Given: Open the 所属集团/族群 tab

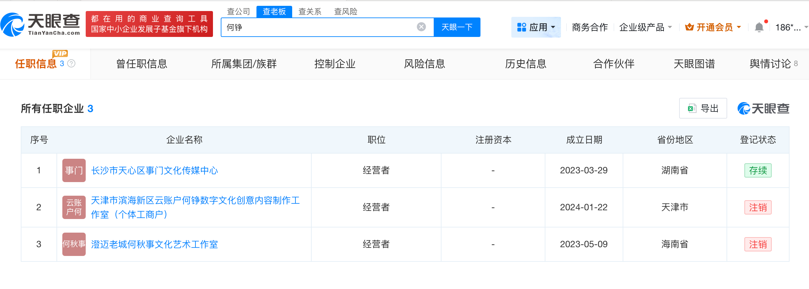Looking at the screenshot, I should pyautogui.click(x=244, y=64).
